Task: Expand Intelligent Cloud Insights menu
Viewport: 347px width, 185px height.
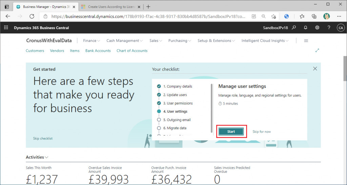Action: coord(265,41)
